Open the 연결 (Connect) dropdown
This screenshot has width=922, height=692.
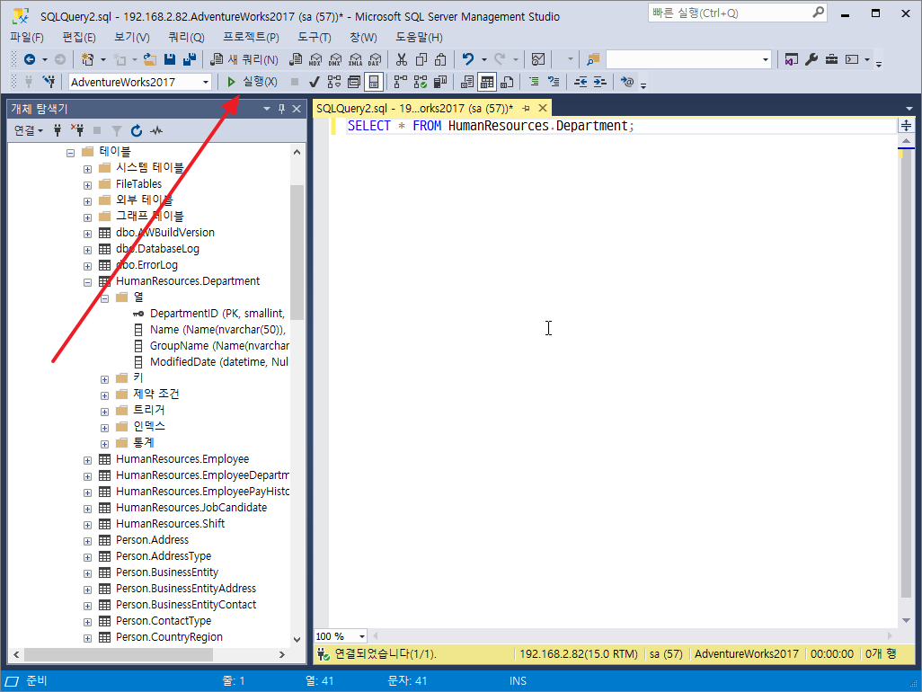point(28,130)
